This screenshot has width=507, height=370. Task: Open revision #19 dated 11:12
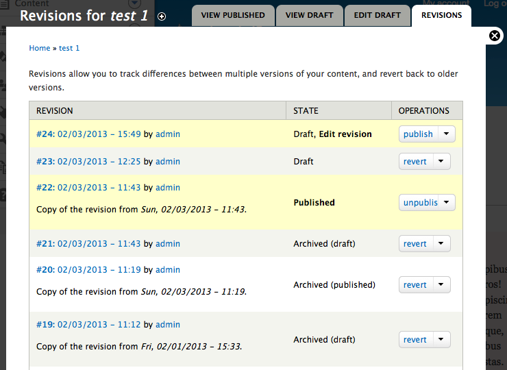(88, 324)
